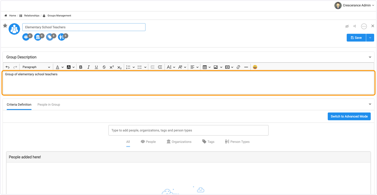Viewport: 377px width, 195px height.
Task: Click the favorite star icon
Action: [x=5, y=26]
